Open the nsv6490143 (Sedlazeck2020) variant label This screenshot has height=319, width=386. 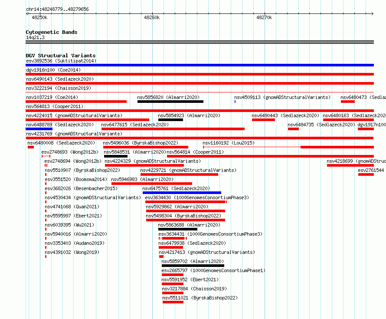point(60,79)
